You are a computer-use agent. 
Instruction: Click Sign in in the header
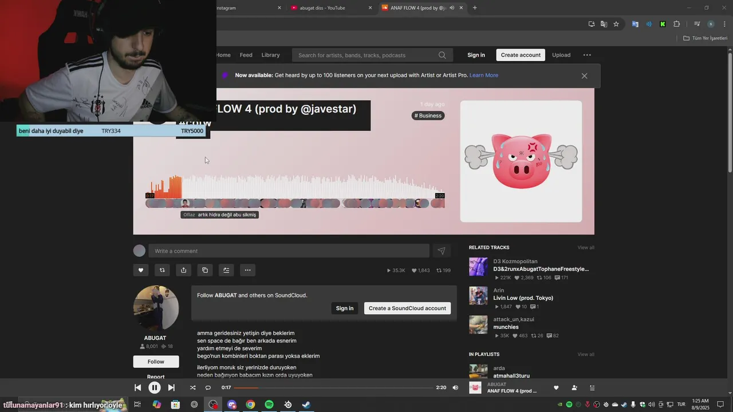pyautogui.click(x=476, y=55)
